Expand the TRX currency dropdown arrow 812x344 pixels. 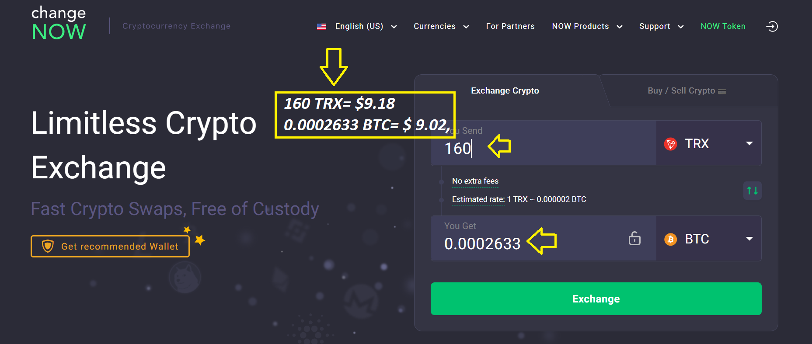[x=749, y=143]
